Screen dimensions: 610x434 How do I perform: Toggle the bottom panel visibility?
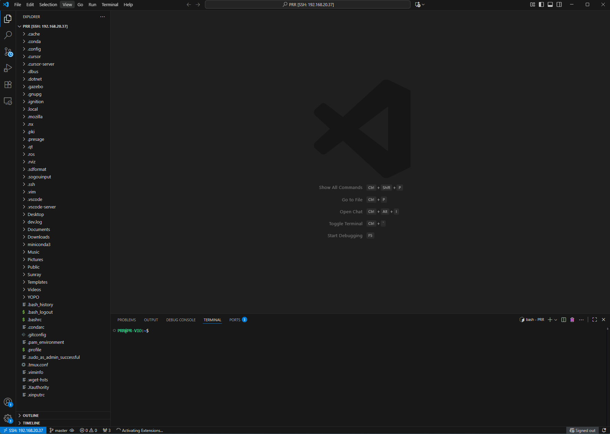pyautogui.click(x=550, y=4)
